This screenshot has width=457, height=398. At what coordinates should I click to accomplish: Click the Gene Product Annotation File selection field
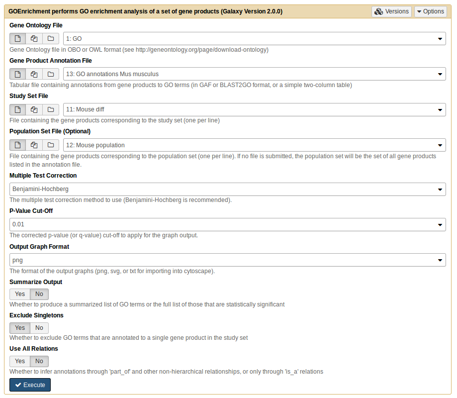tap(255, 74)
